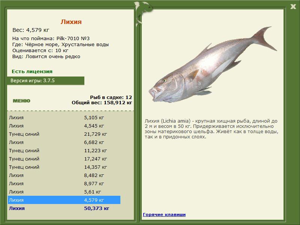Image resolution: width=300 pixels, height=225 pixels.
Task: Select the bold Лихия 50,373 кг row
Action: [64, 208]
